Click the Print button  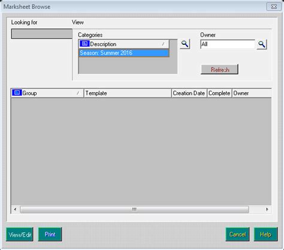coord(50,234)
